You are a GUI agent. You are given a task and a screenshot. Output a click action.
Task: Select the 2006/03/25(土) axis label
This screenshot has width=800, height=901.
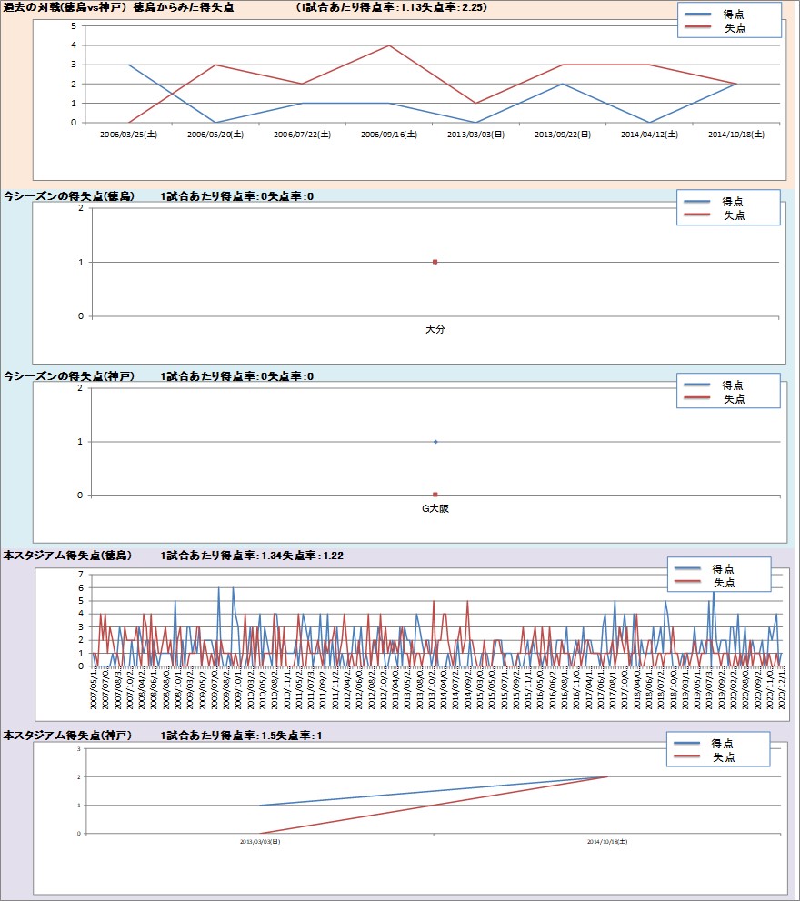pos(128,134)
